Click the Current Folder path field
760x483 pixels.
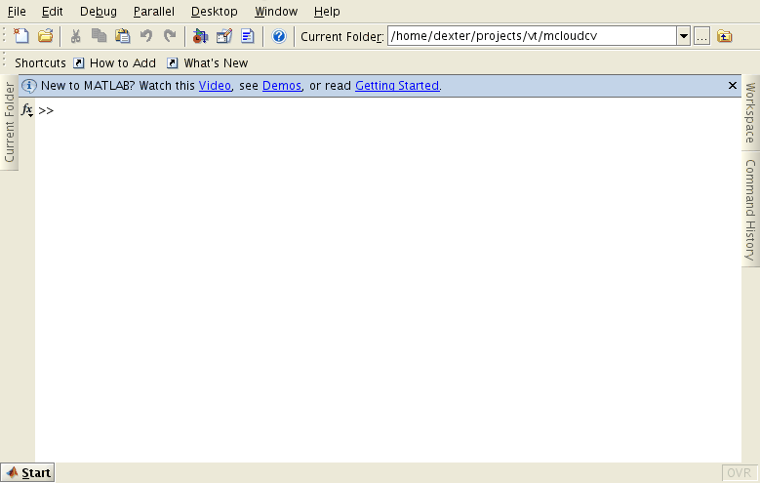(x=532, y=36)
